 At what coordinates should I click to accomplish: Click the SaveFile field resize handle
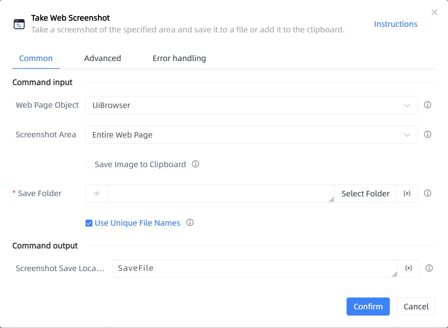[x=395, y=274]
